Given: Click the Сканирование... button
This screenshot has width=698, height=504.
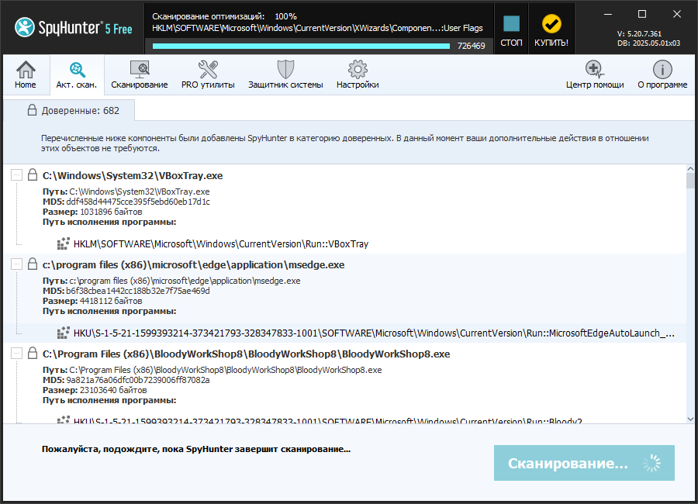Looking at the screenshot, I should (x=584, y=463).
